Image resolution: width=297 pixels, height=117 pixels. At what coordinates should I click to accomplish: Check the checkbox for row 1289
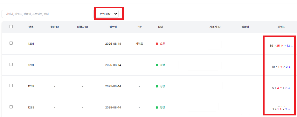click(11, 86)
